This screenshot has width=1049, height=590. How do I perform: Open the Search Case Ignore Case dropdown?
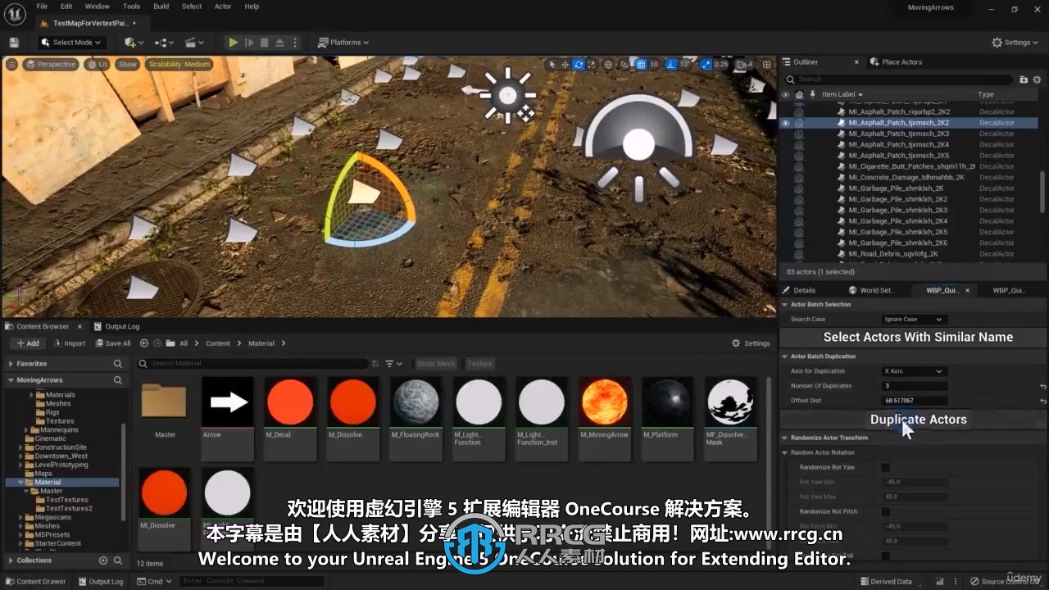(x=914, y=319)
